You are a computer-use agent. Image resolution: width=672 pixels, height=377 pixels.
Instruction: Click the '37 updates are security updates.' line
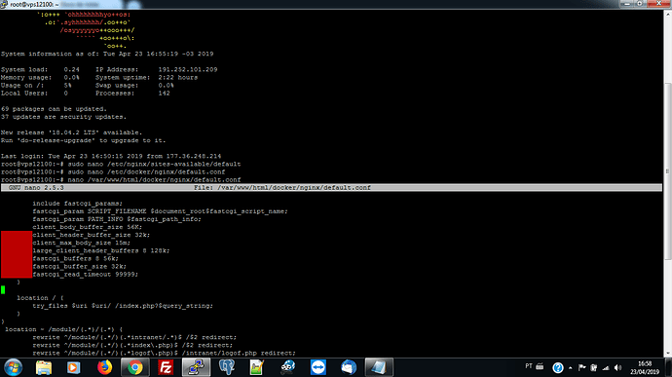point(63,117)
